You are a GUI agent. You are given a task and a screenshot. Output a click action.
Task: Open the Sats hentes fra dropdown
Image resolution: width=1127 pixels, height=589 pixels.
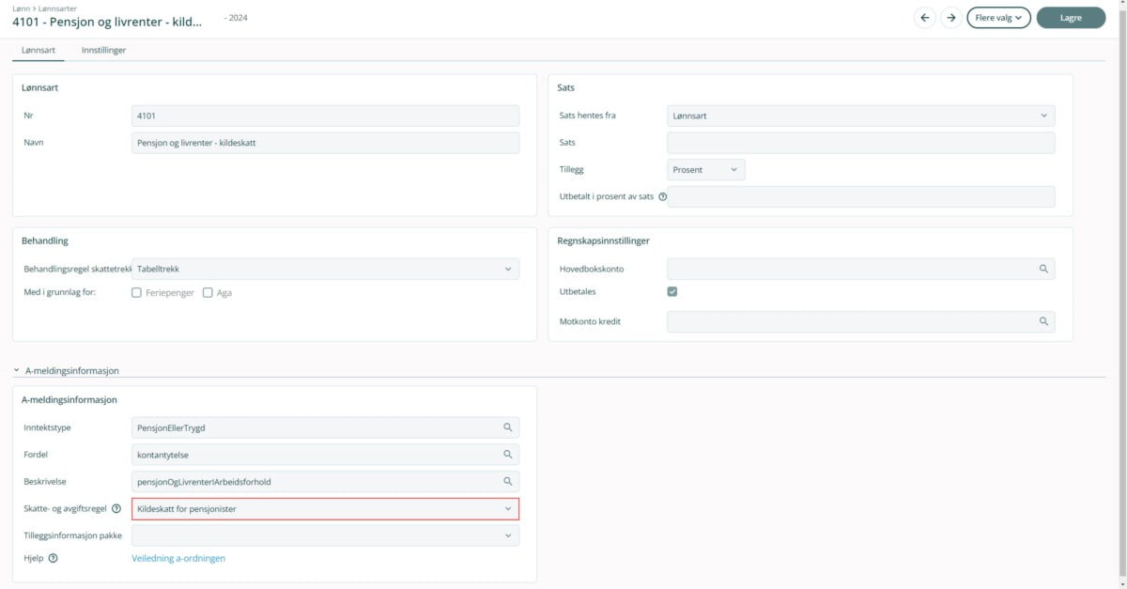click(860, 116)
